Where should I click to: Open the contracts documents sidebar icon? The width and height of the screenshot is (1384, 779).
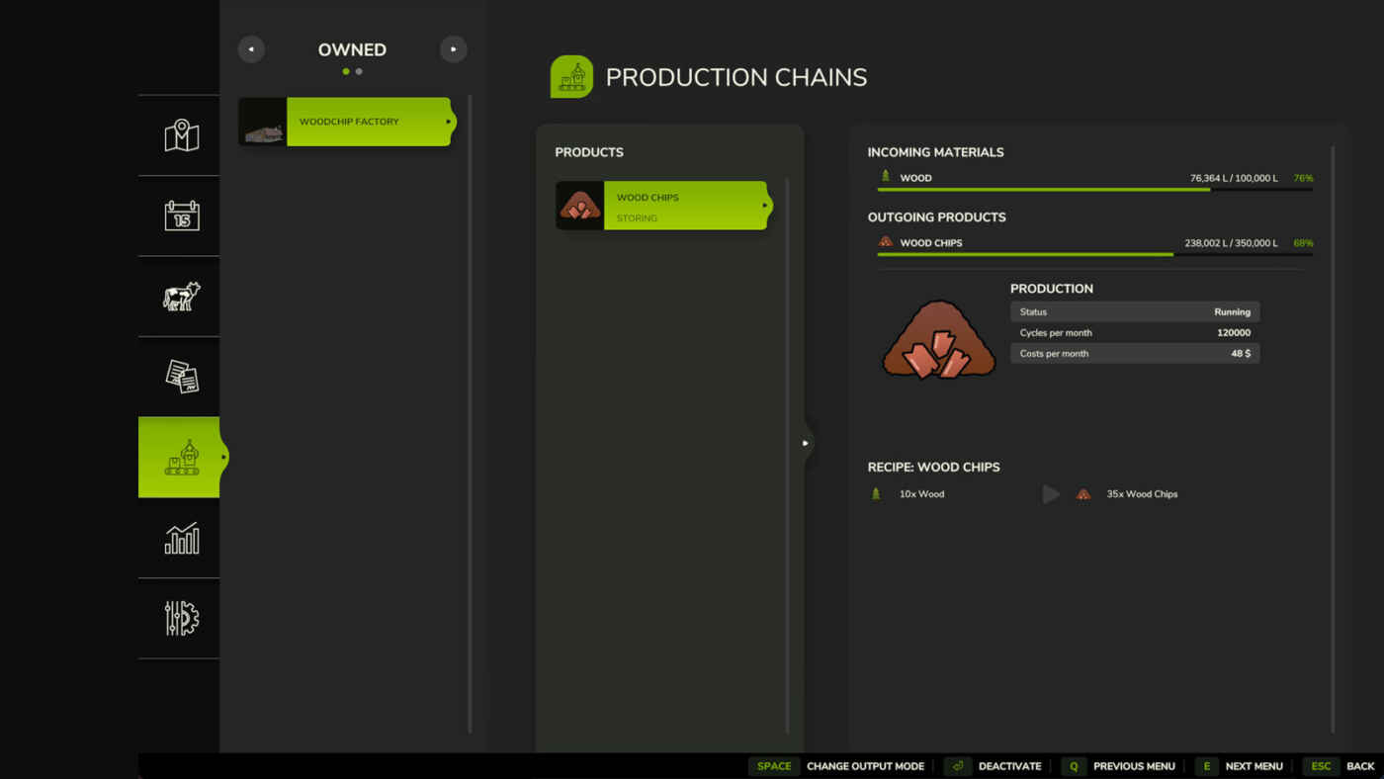[181, 377]
